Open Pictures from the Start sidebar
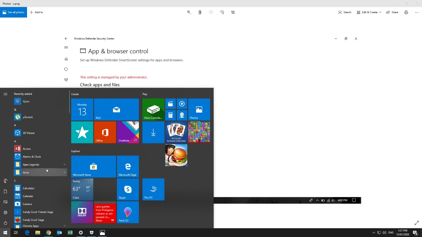422x237 pixels. [5, 202]
